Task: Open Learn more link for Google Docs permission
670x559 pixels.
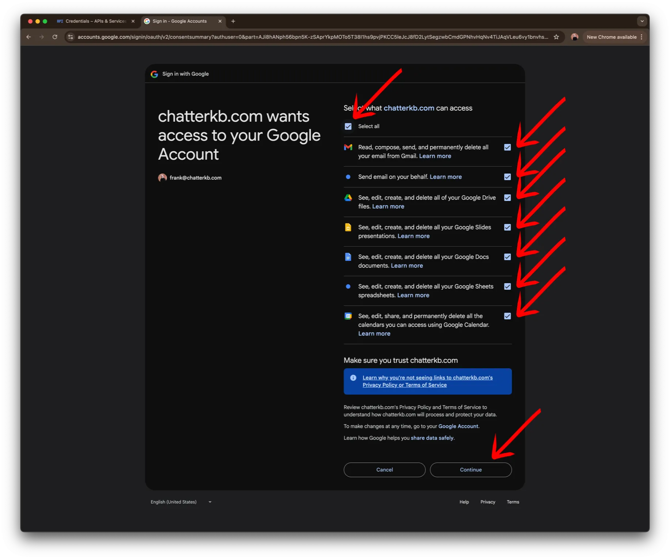Action: (x=407, y=266)
